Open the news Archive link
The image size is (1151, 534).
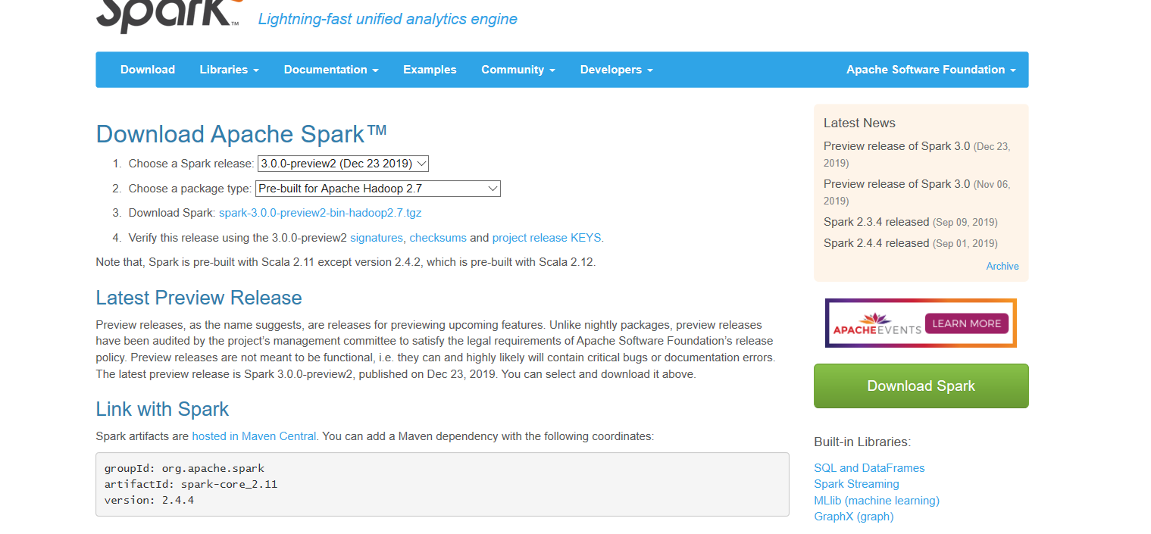pos(1002,267)
